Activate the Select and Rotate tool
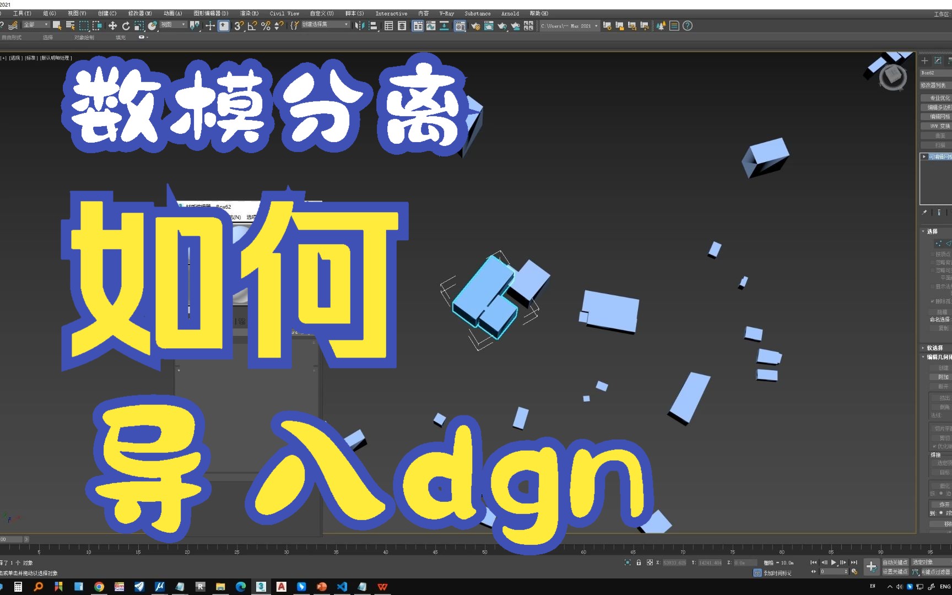This screenshot has width=952, height=595. click(126, 25)
